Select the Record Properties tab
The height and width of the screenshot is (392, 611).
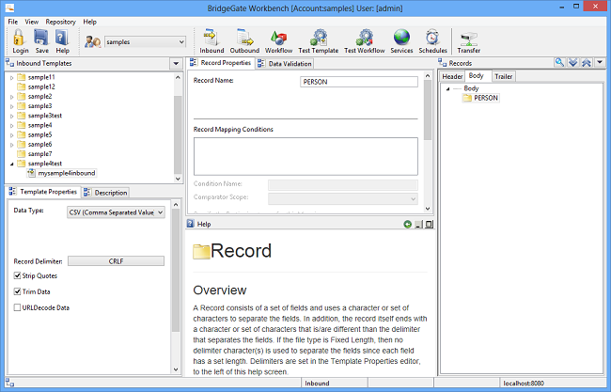click(221, 63)
